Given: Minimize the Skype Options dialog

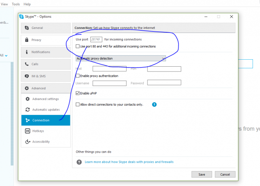Looking at the screenshot, I should pos(206,17).
